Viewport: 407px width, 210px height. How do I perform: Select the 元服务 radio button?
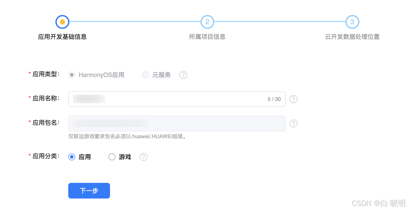(145, 75)
